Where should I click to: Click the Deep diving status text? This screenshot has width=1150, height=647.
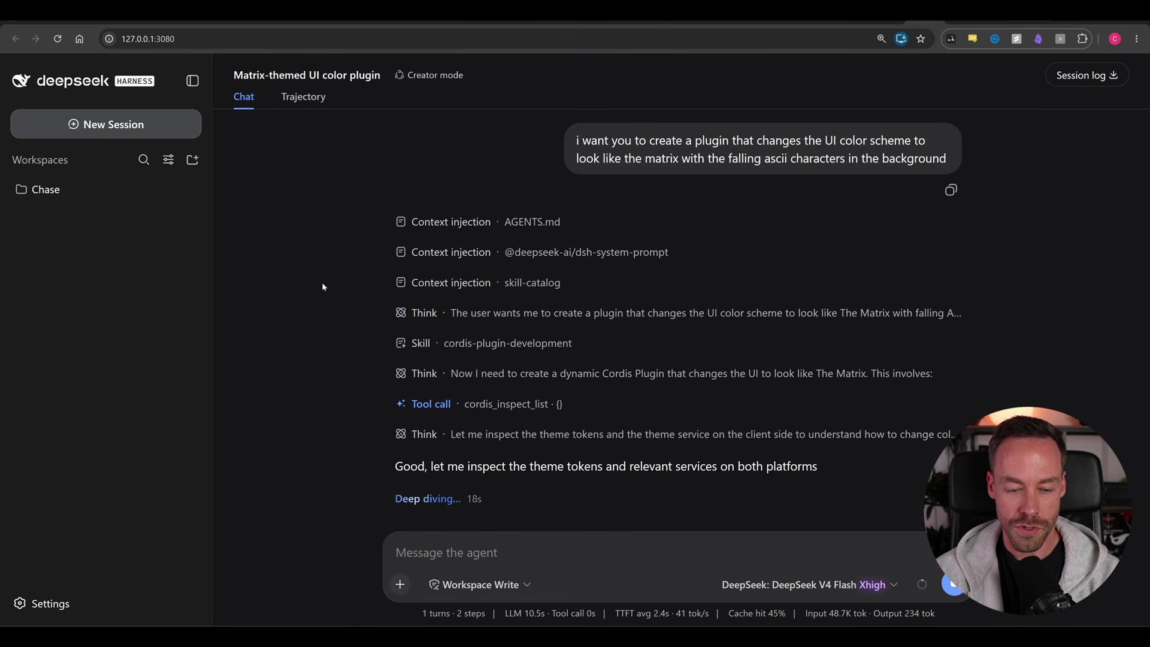coord(428,499)
